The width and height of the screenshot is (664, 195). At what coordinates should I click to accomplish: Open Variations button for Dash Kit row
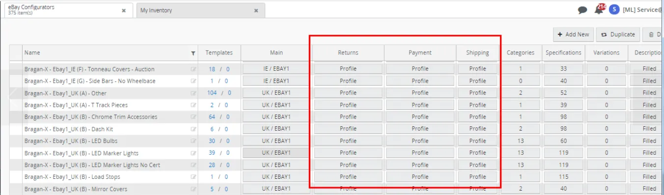[x=606, y=128]
